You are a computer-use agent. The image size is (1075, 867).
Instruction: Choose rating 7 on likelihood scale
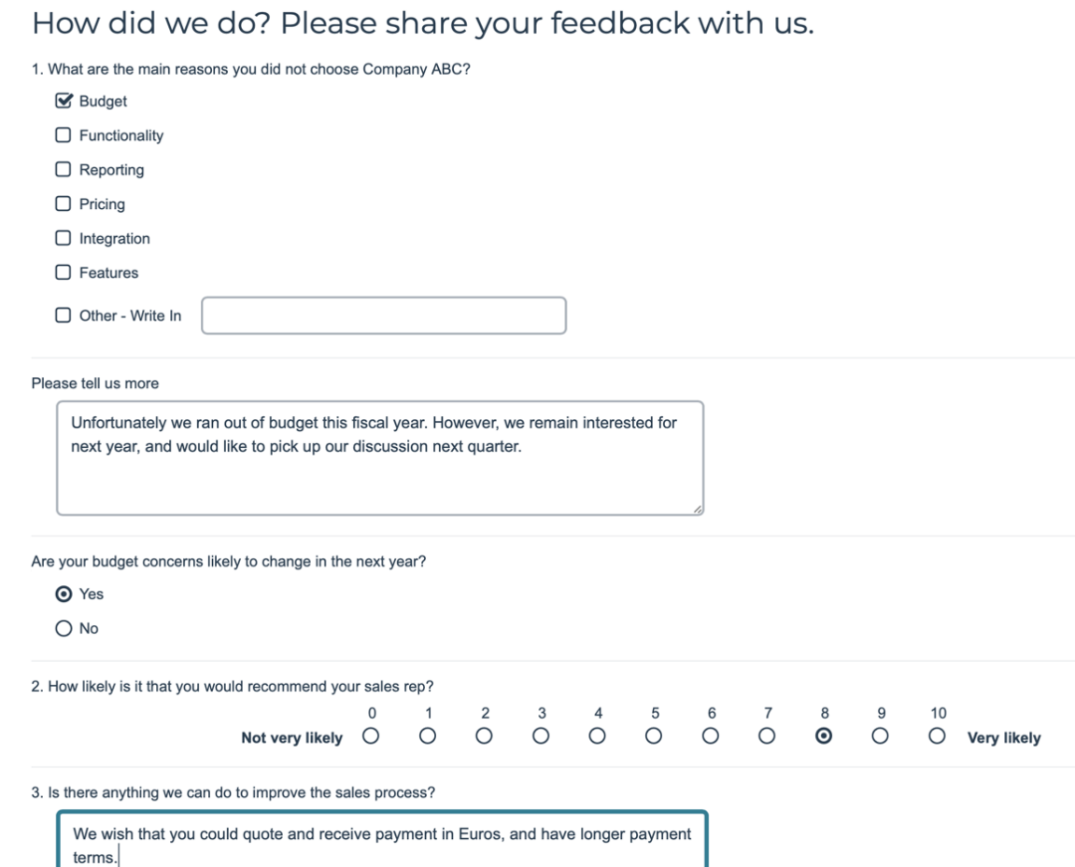(767, 736)
